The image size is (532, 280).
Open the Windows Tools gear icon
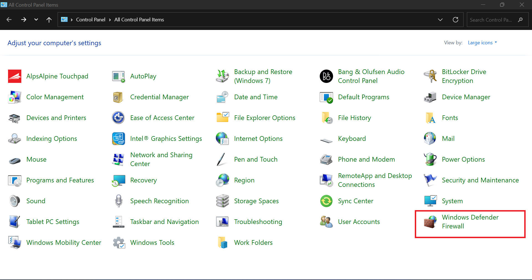click(x=119, y=243)
